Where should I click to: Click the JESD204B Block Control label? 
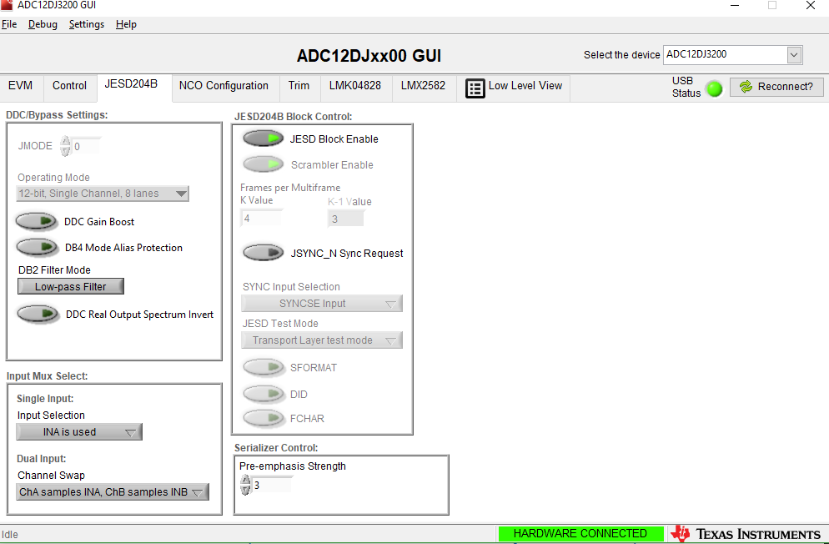point(294,116)
